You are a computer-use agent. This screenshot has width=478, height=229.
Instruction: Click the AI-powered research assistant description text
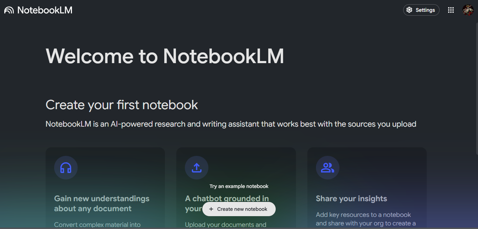[231, 124]
